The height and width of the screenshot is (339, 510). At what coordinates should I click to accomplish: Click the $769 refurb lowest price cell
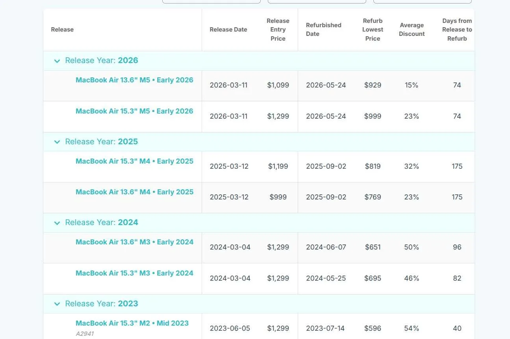373,197
